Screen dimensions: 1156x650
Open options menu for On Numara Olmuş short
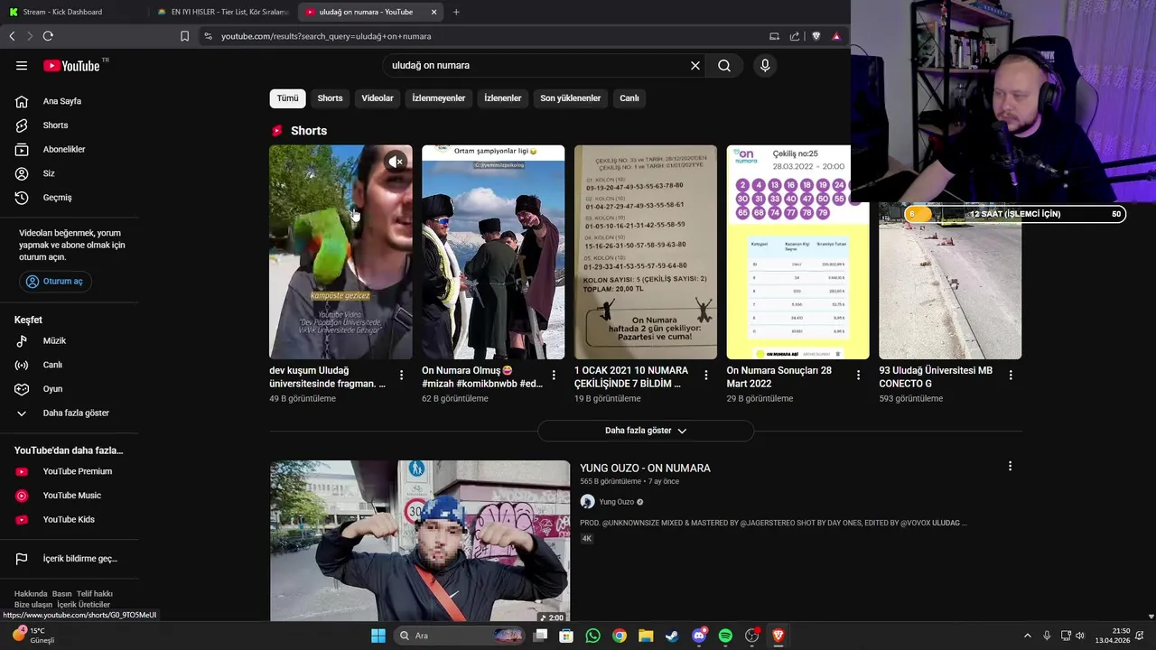[x=554, y=375]
